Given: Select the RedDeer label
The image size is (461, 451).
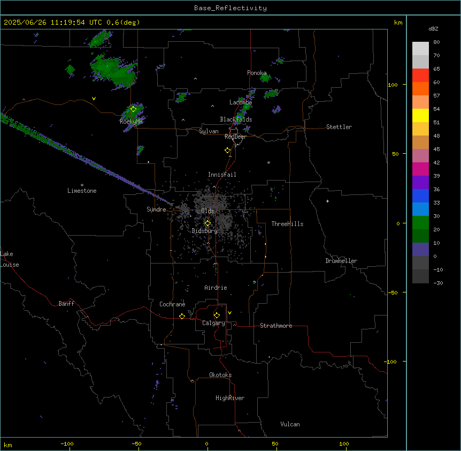Looking at the screenshot, I should tap(235, 137).
